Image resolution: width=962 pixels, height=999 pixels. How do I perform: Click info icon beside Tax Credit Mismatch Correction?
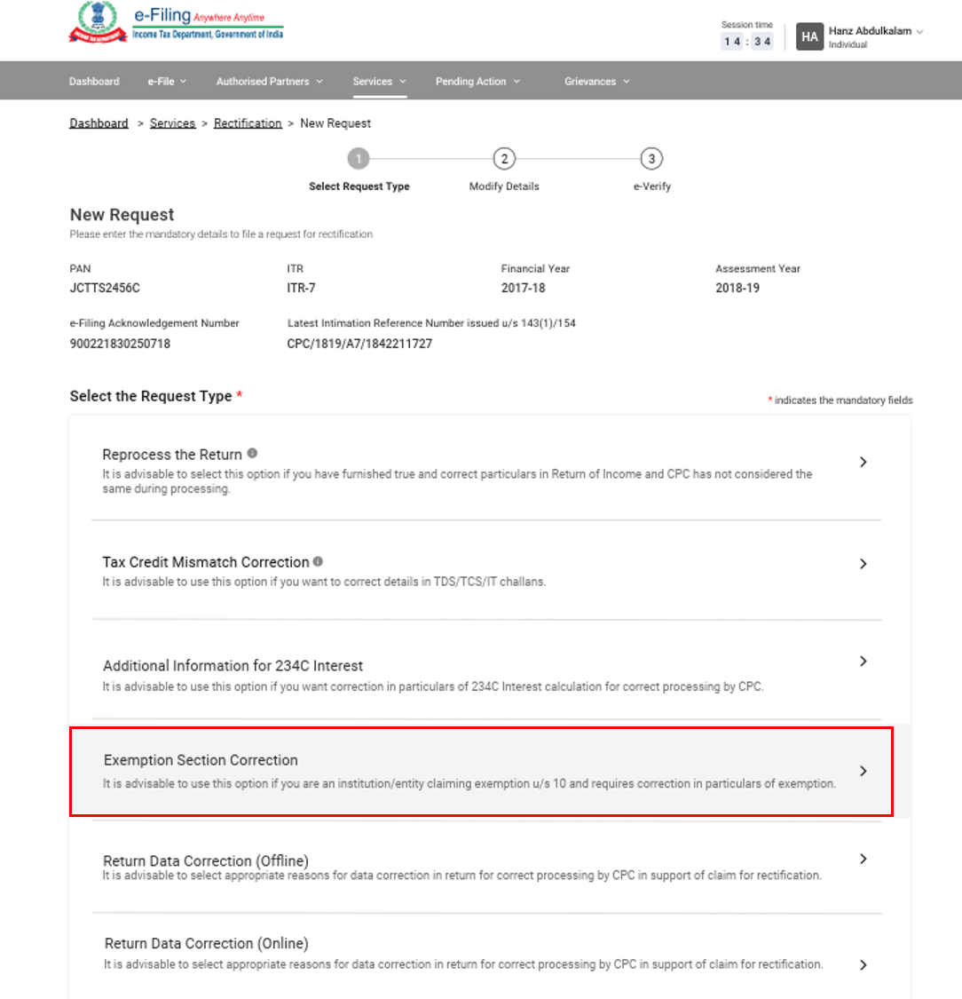319,561
